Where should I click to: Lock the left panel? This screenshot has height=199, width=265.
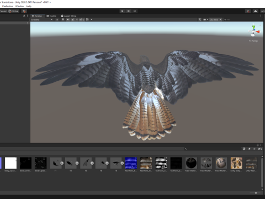tap(24, 16)
